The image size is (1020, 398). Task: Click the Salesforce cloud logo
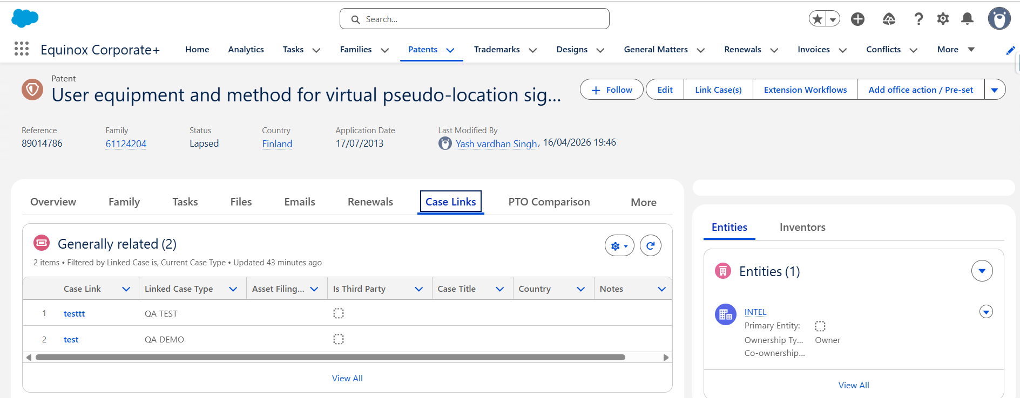[25, 18]
